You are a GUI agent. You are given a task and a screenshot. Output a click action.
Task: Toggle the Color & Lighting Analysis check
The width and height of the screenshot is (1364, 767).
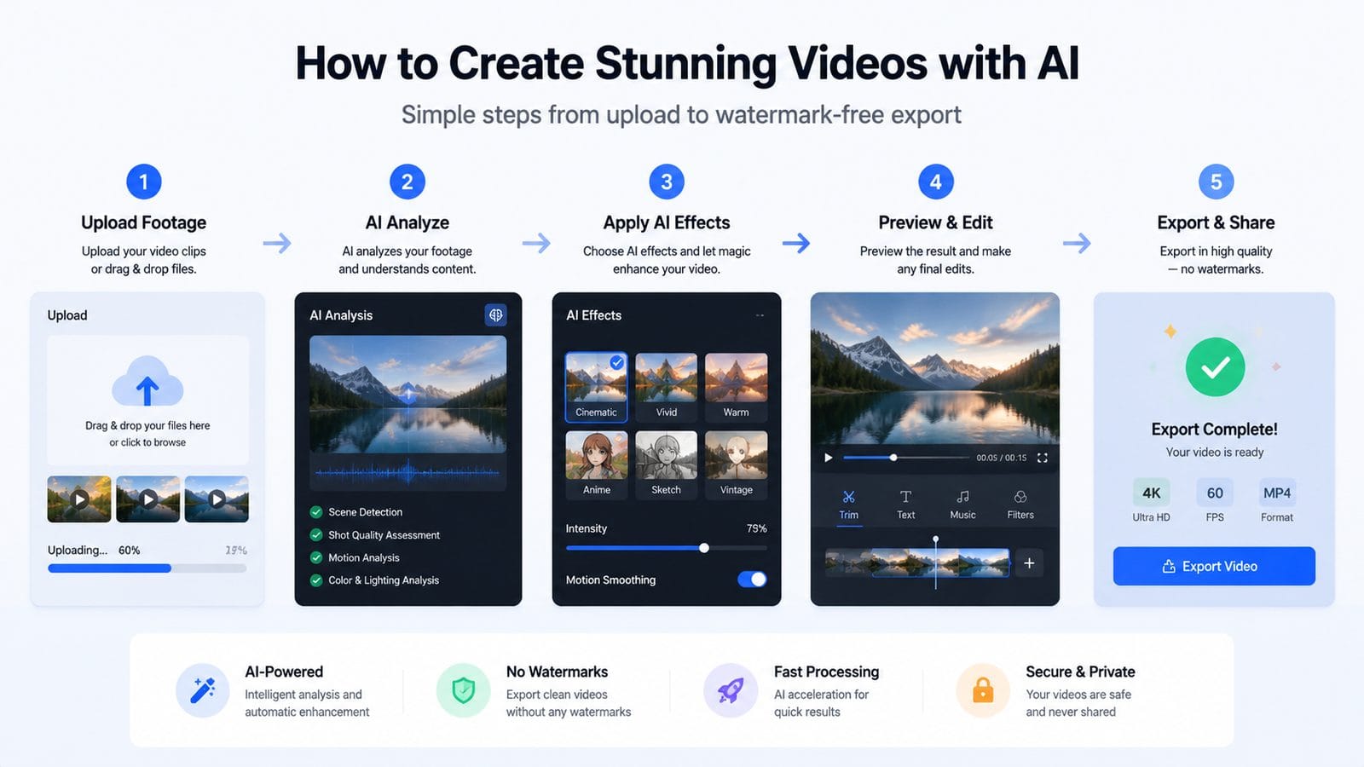(x=316, y=580)
